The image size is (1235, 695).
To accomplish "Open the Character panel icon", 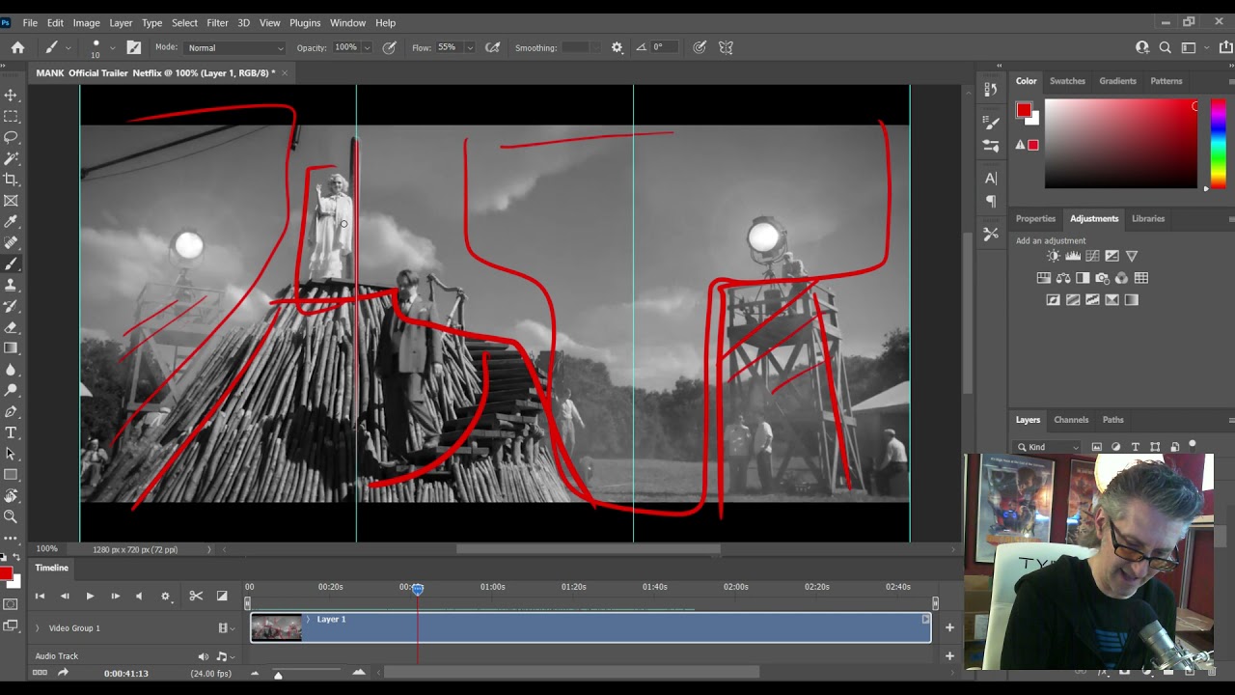I will click(x=991, y=179).
